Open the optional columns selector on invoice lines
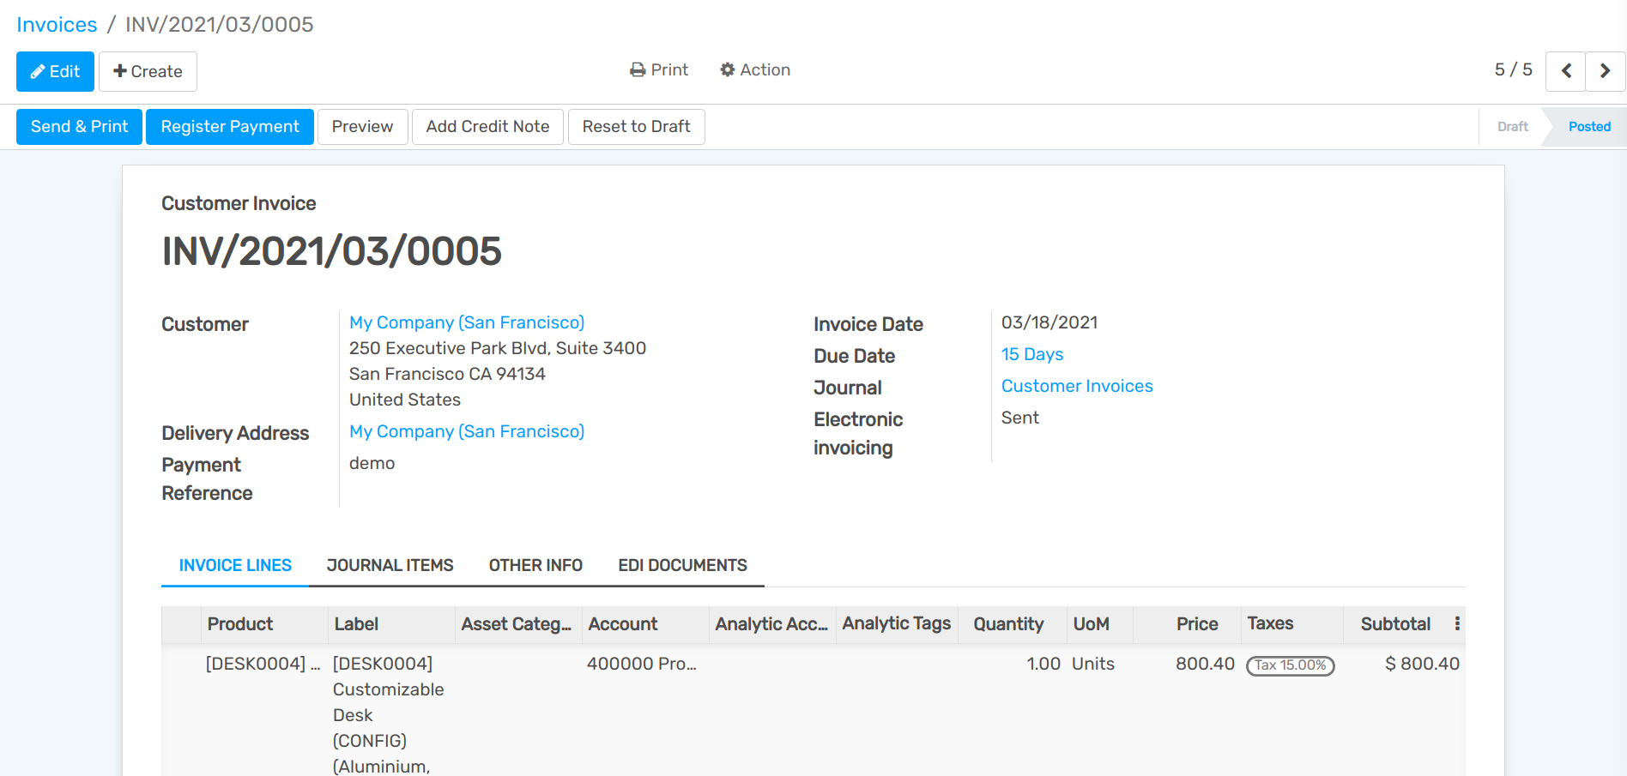This screenshot has width=1627, height=776. pyautogui.click(x=1458, y=624)
